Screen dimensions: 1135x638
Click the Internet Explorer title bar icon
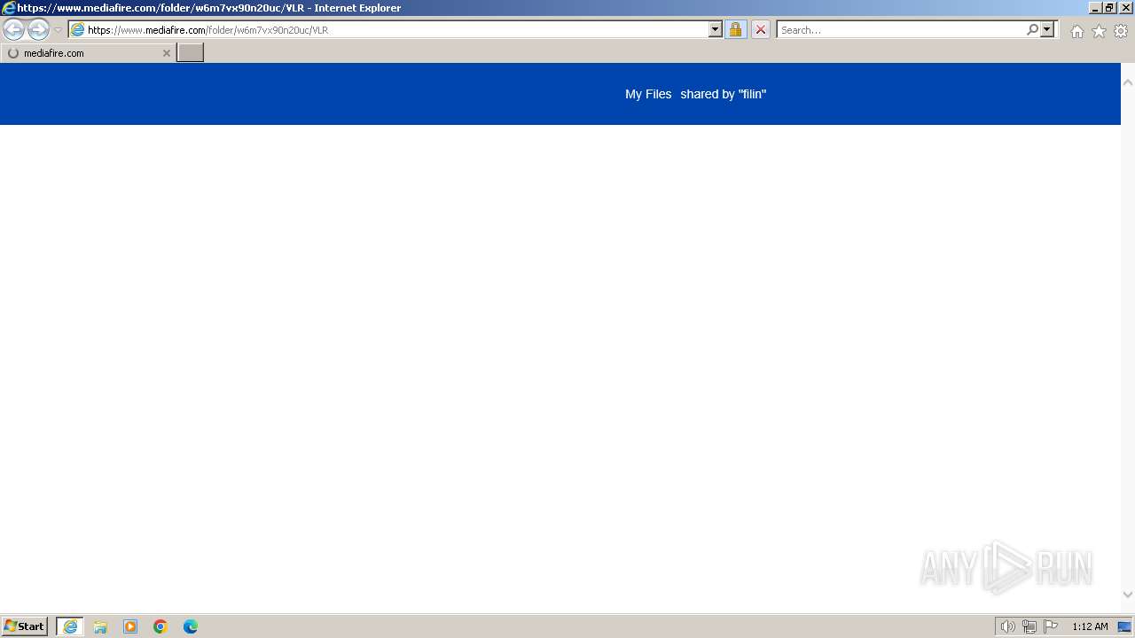(x=9, y=8)
